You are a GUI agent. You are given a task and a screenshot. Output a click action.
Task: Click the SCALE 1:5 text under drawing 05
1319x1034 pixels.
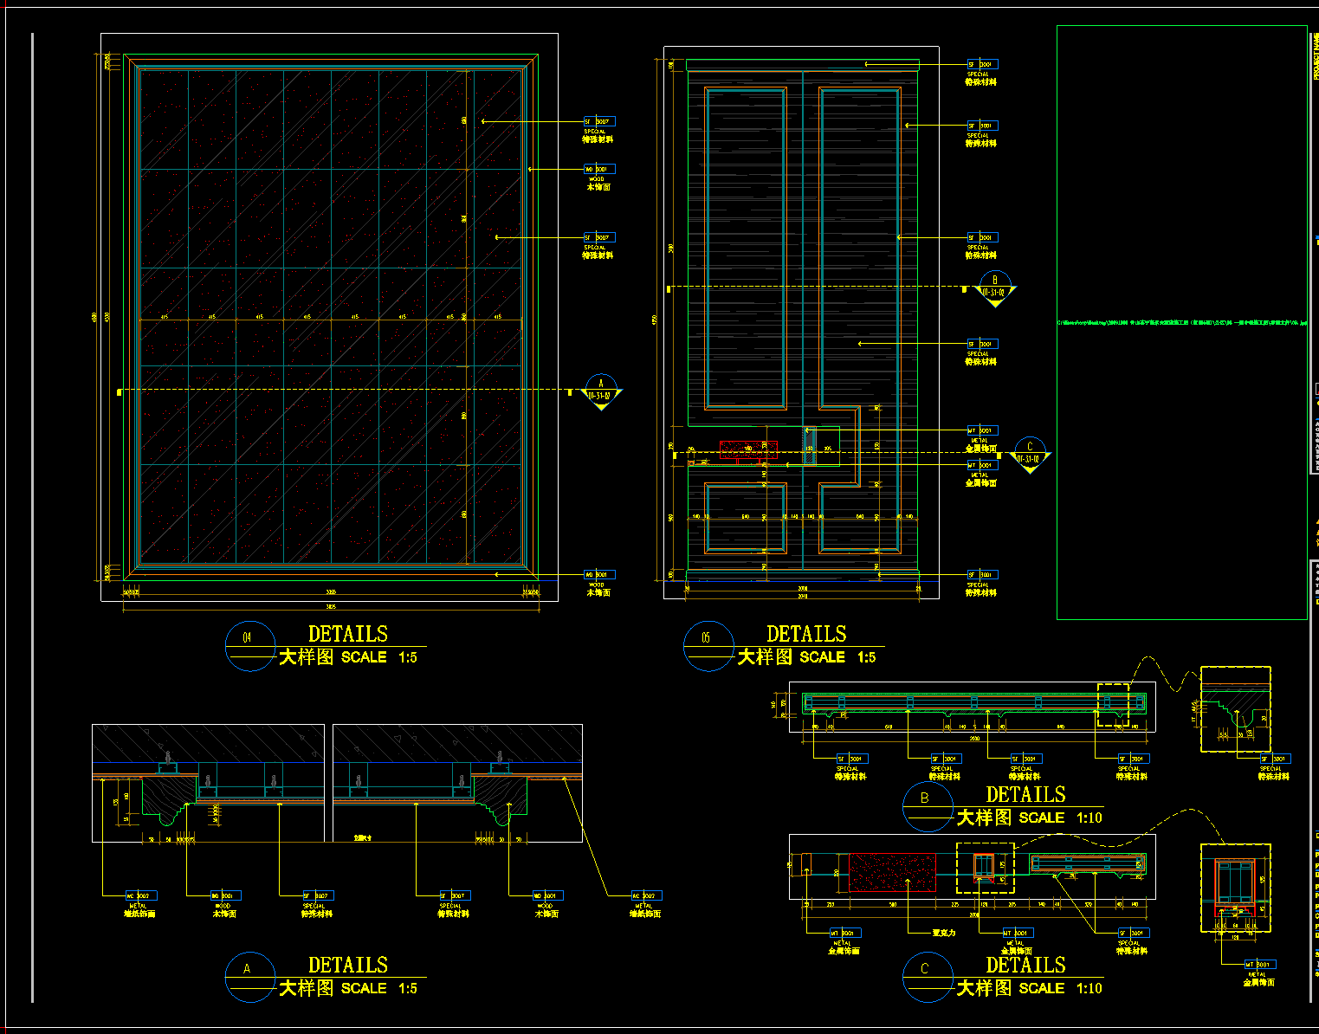coord(837,657)
